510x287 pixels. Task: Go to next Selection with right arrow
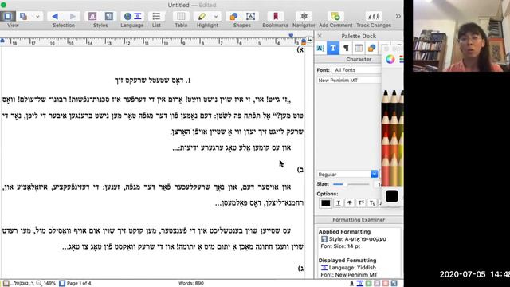pos(73,16)
